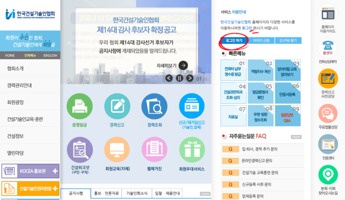
Task: Click the HOME menu item
Action: (10, 55)
